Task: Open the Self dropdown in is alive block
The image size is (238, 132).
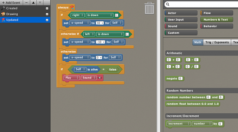Action: (80, 69)
